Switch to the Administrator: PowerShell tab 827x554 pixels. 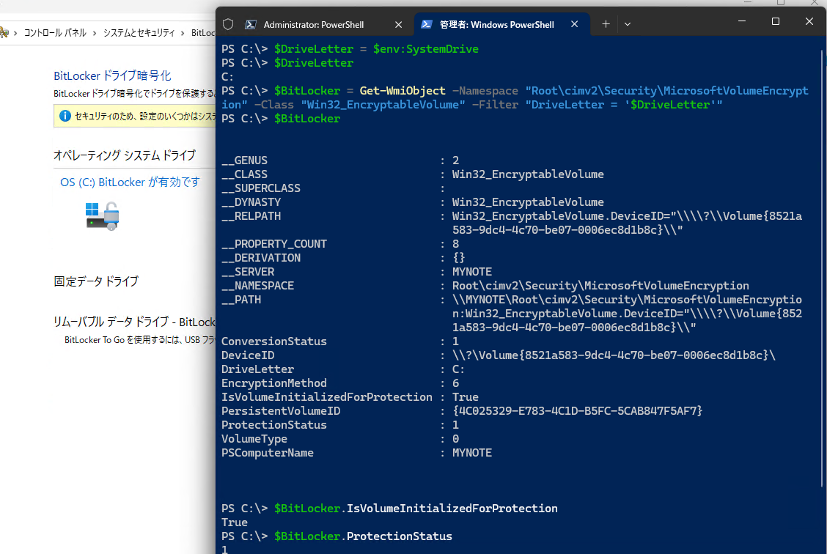(315, 23)
